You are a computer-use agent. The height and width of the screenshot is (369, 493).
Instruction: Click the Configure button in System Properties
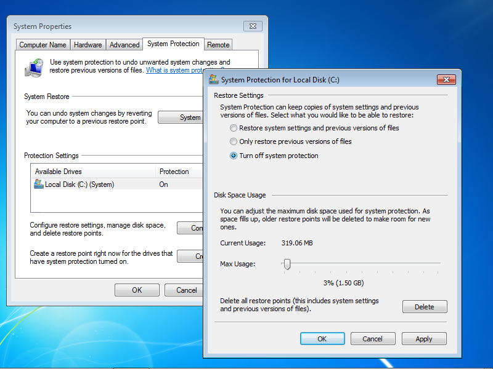190,228
